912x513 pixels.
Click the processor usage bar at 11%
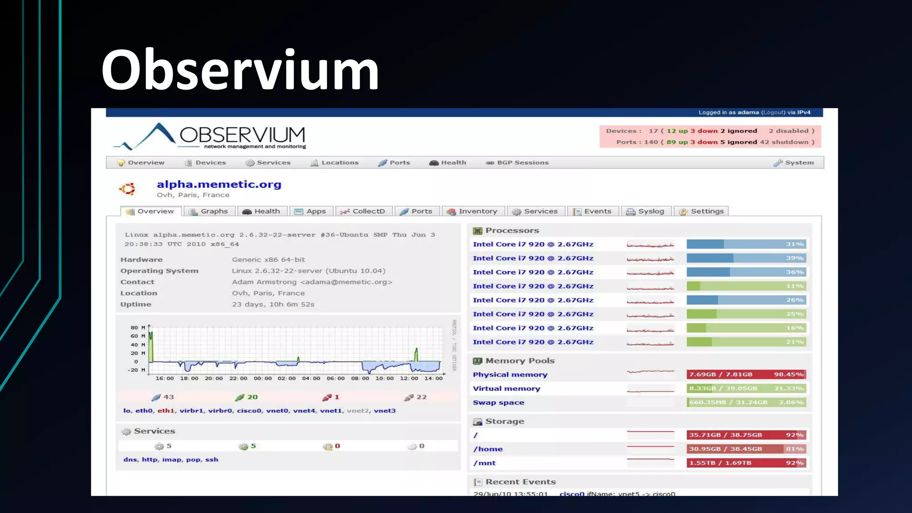coord(746,286)
